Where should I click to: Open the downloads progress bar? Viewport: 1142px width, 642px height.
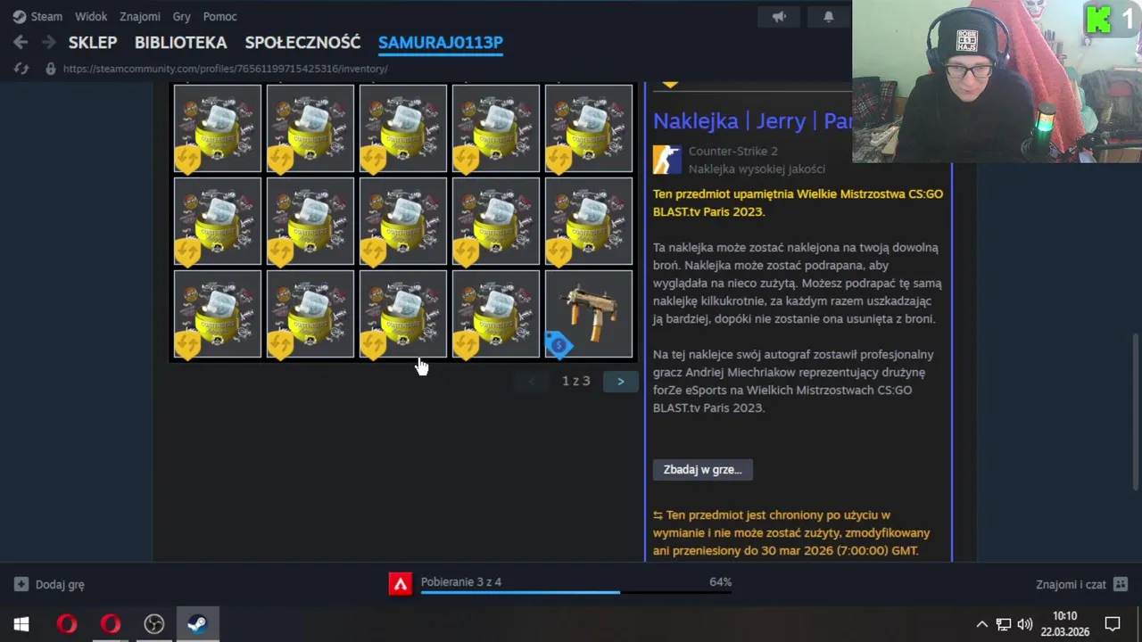pyautogui.click(x=576, y=592)
